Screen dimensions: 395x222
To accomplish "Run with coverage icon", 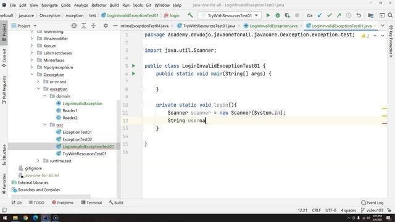I will [287, 15].
